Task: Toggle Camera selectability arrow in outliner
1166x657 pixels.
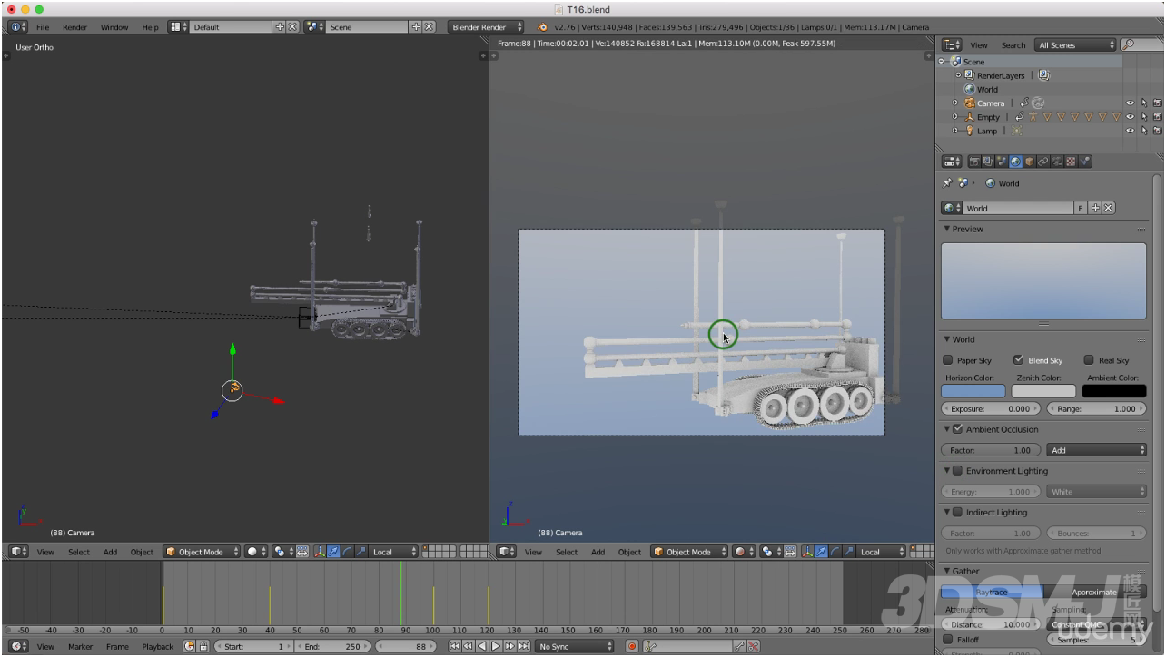Action: click(1144, 103)
